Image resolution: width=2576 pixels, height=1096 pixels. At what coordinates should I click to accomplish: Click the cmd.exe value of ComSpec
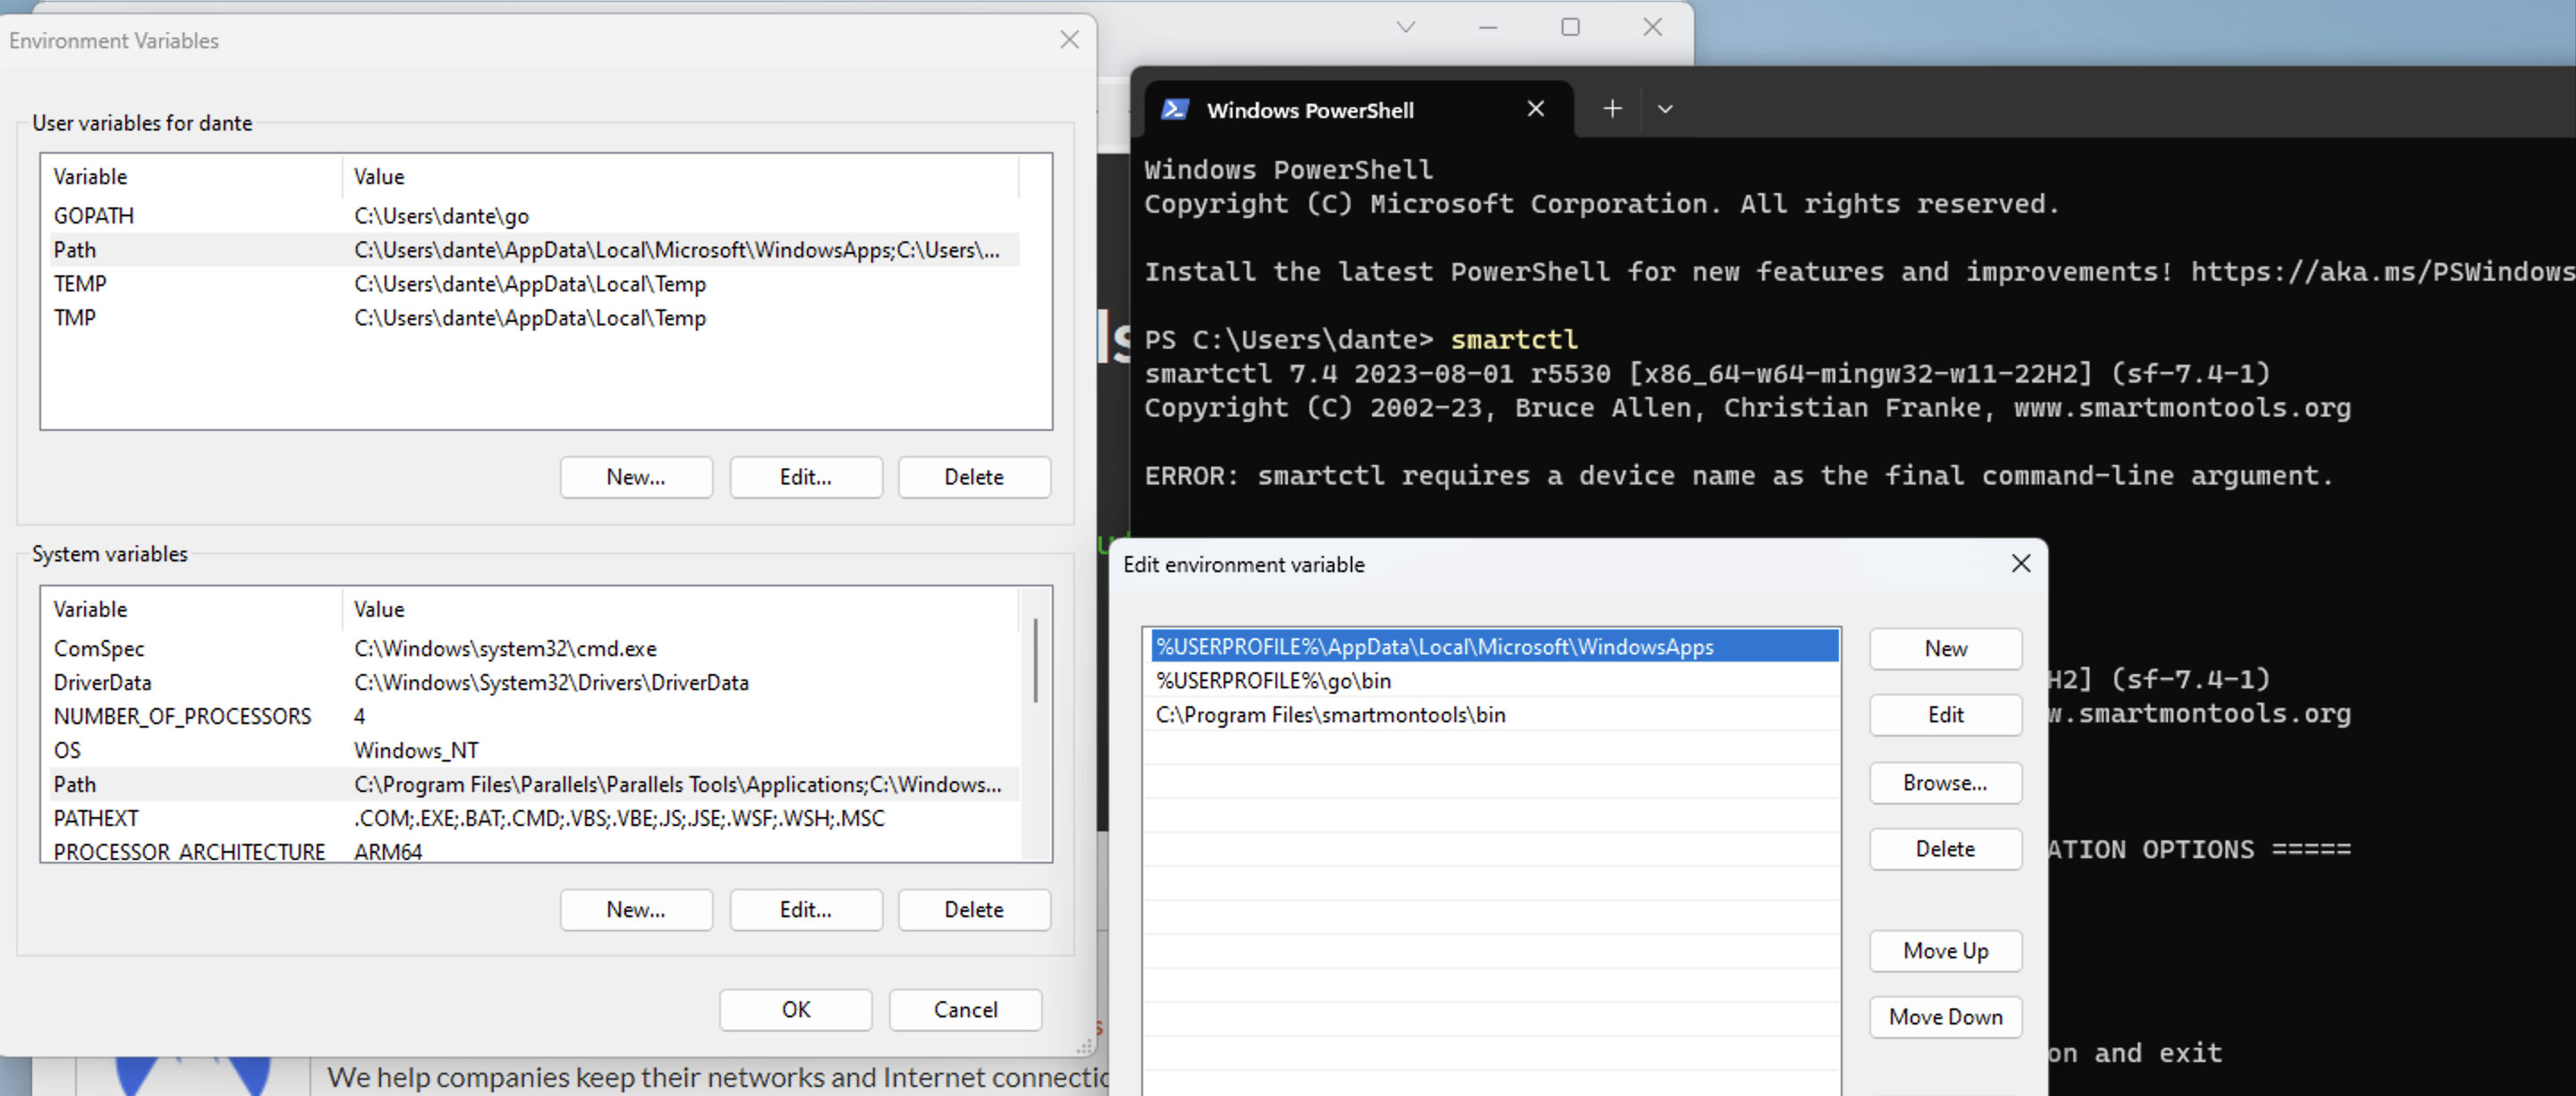[505, 648]
